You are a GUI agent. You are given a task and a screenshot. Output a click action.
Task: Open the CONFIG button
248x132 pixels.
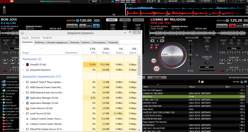pyautogui.click(x=221, y=1)
